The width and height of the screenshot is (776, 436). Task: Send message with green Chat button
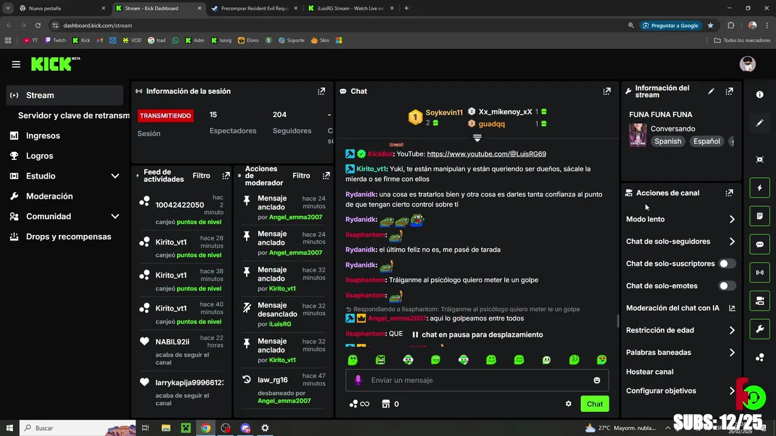coord(595,404)
